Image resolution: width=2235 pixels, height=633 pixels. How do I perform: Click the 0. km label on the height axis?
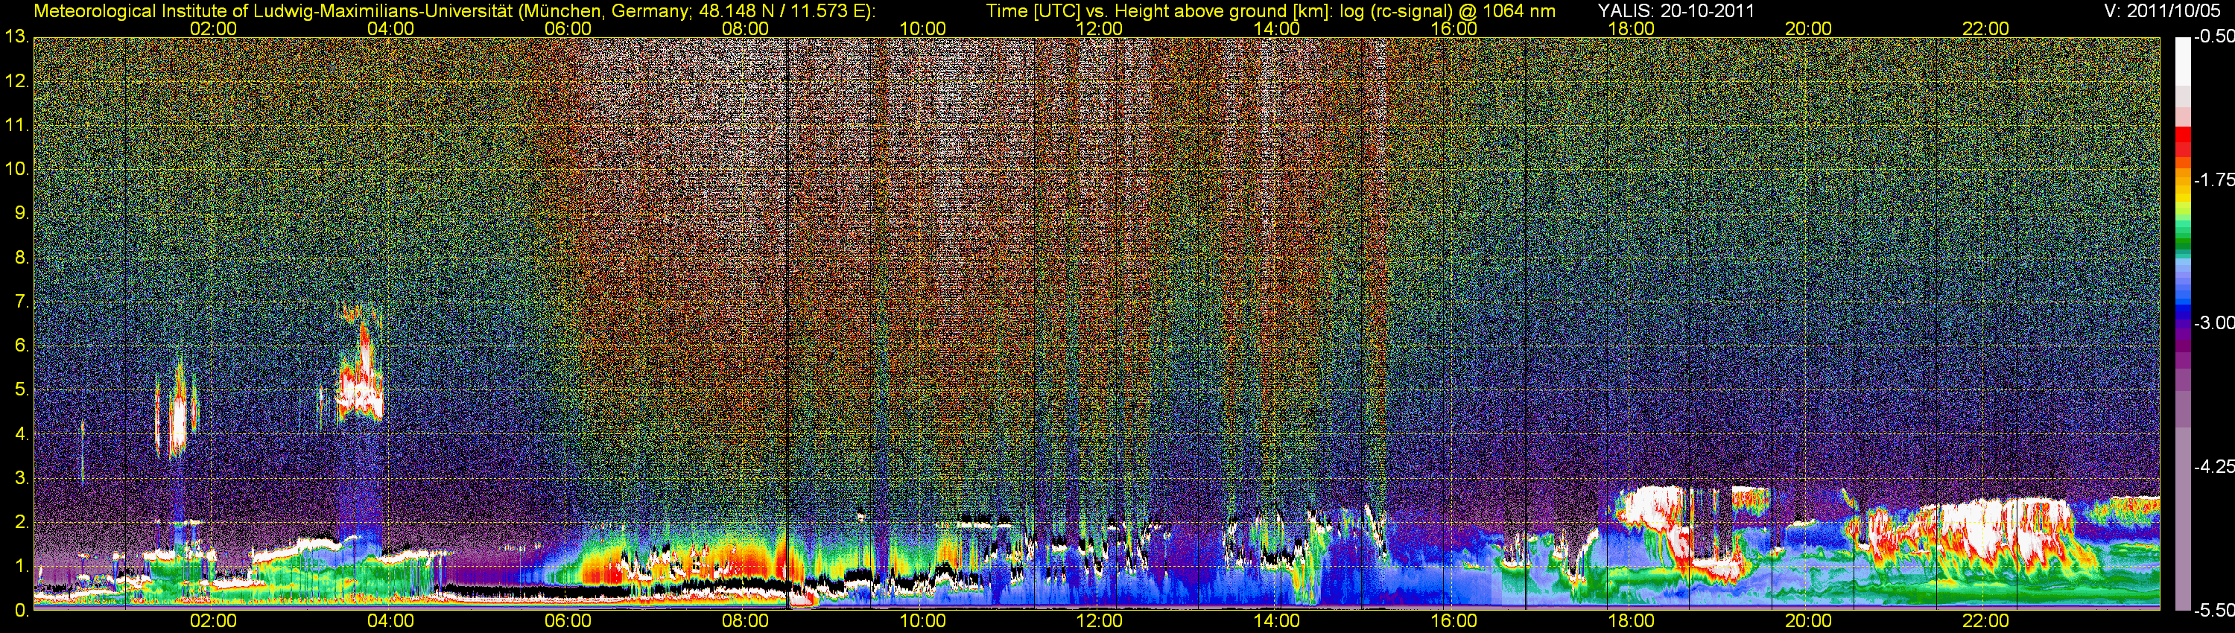(x=22, y=611)
